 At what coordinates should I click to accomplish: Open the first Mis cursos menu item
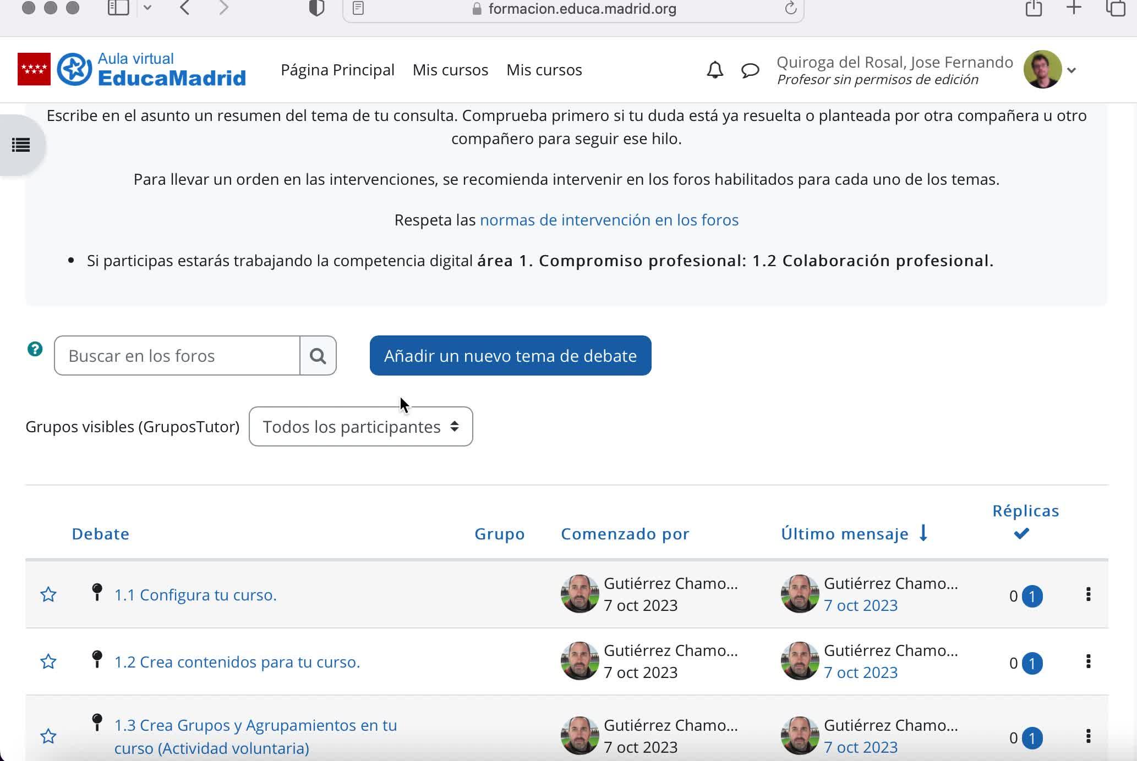click(x=450, y=70)
